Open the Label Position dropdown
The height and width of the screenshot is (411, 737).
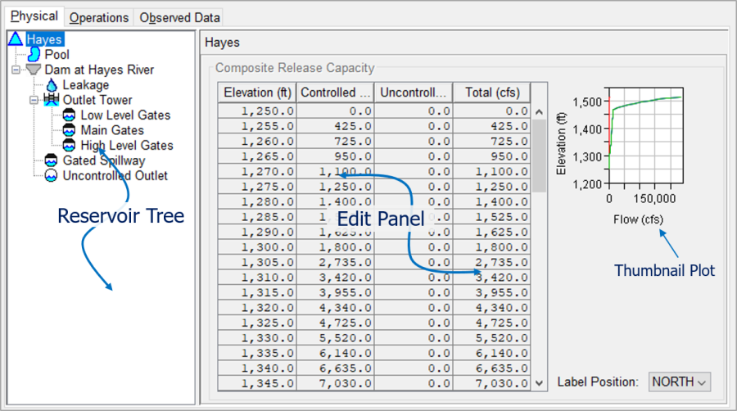pyautogui.click(x=679, y=382)
